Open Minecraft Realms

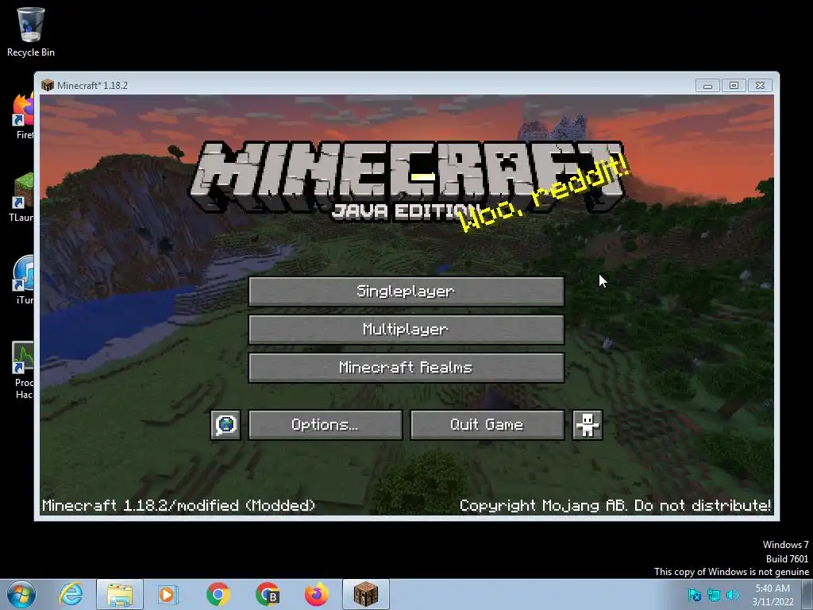pos(406,368)
